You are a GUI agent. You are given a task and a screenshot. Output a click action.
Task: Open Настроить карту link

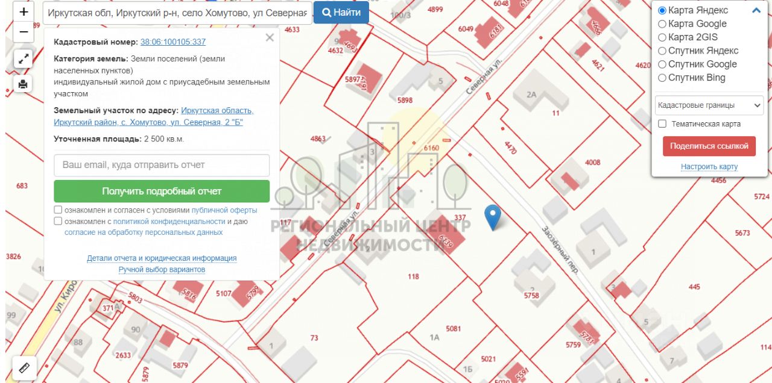coord(709,167)
